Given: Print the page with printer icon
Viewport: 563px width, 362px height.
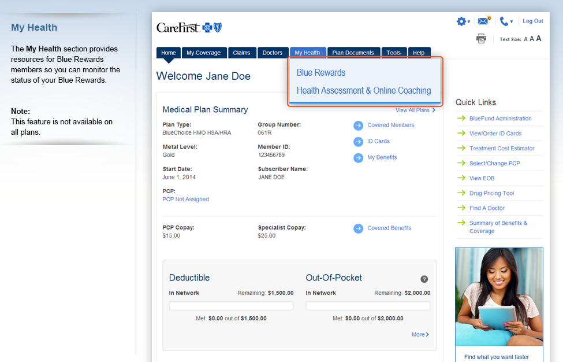Looking at the screenshot, I should [x=481, y=39].
